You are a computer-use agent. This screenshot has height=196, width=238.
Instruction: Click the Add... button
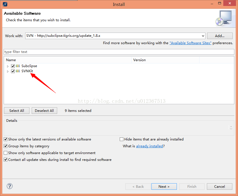click(220, 36)
